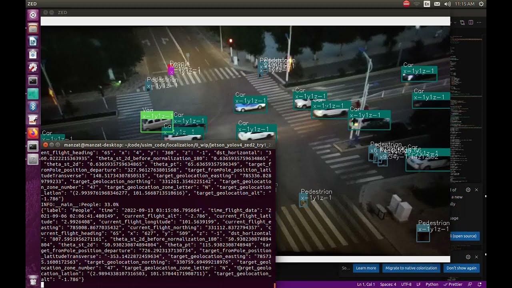The image size is (512, 288).
Task: Open the feedback icon in status bar
Action: [471, 284]
